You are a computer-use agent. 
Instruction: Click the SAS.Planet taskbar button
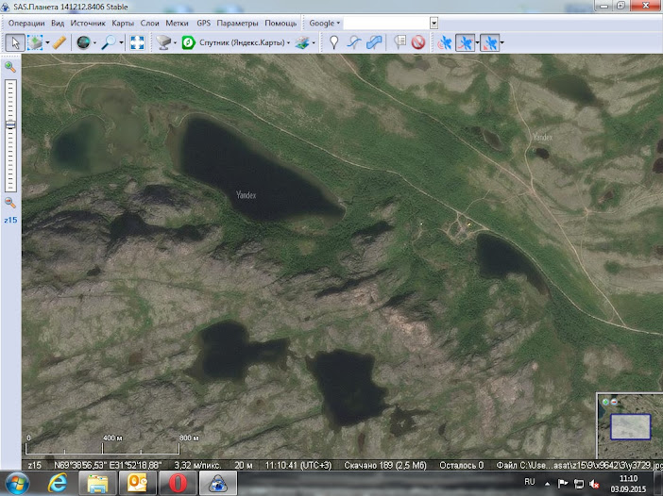[x=218, y=484]
